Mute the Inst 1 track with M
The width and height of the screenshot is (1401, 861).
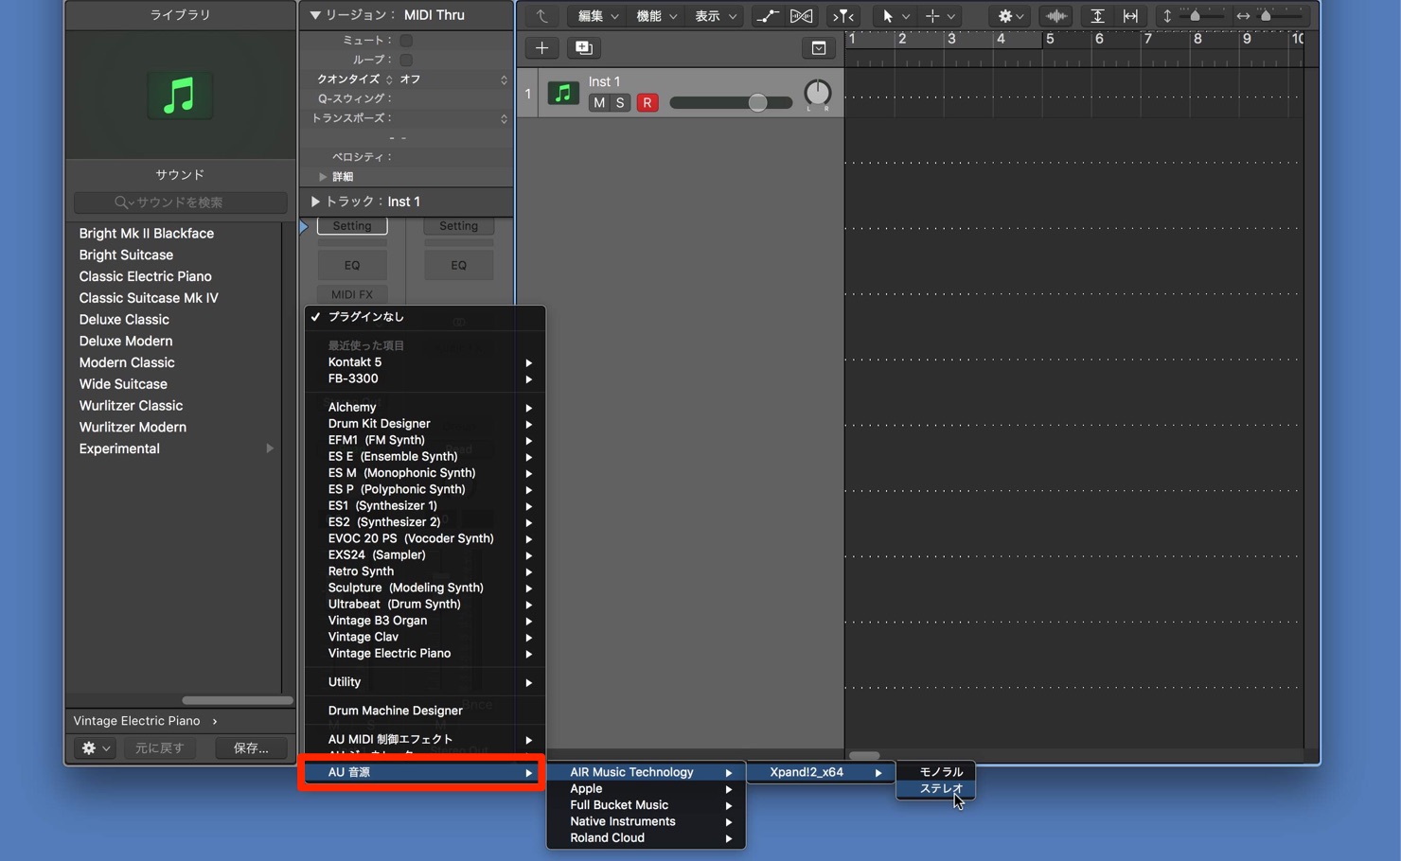click(x=598, y=102)
